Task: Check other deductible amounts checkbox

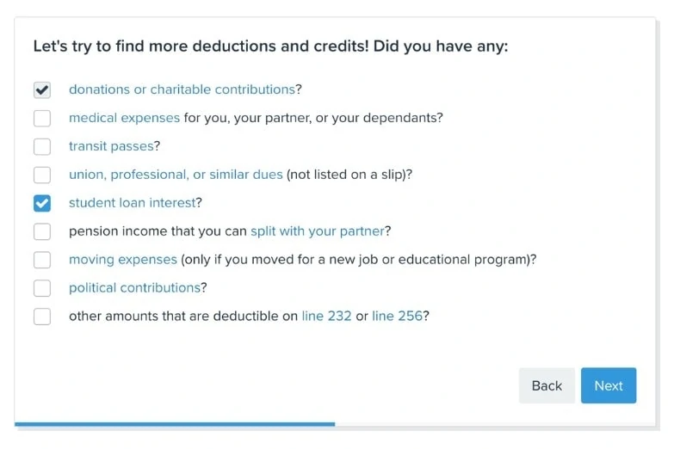Action: point(42,317)
